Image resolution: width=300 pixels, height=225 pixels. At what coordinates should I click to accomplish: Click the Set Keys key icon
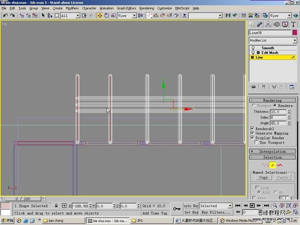176,209
